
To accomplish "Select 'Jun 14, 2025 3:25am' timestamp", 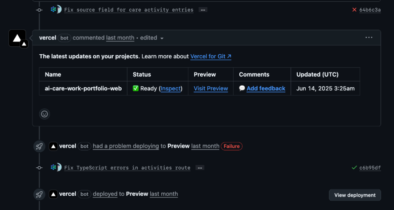I will coord(325,88).
